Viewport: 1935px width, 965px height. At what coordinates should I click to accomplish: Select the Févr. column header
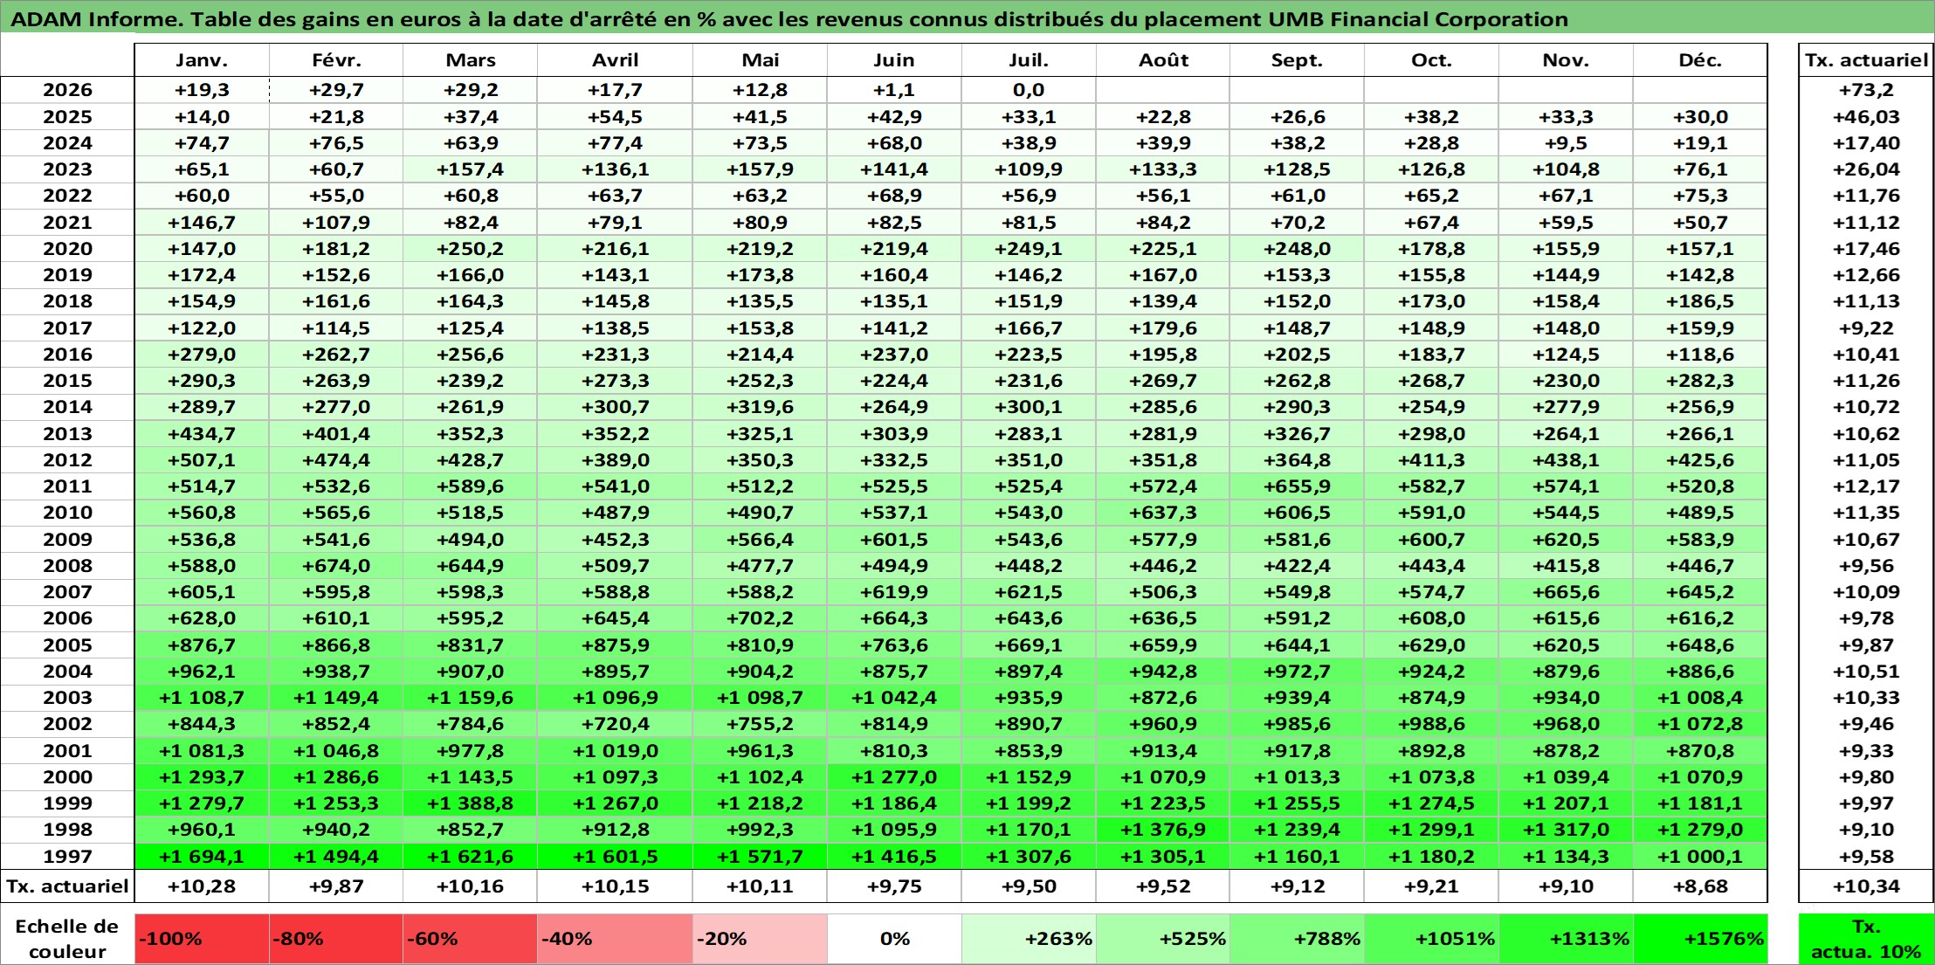336,60
